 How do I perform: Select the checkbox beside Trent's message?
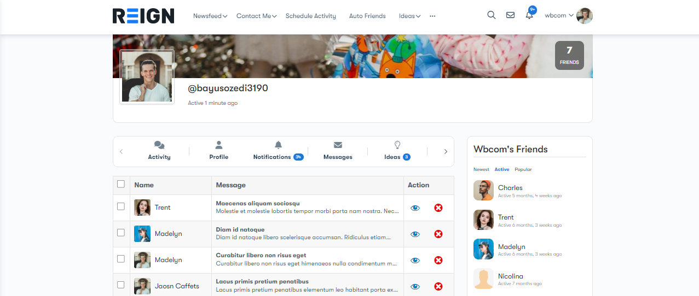(121, 206)
